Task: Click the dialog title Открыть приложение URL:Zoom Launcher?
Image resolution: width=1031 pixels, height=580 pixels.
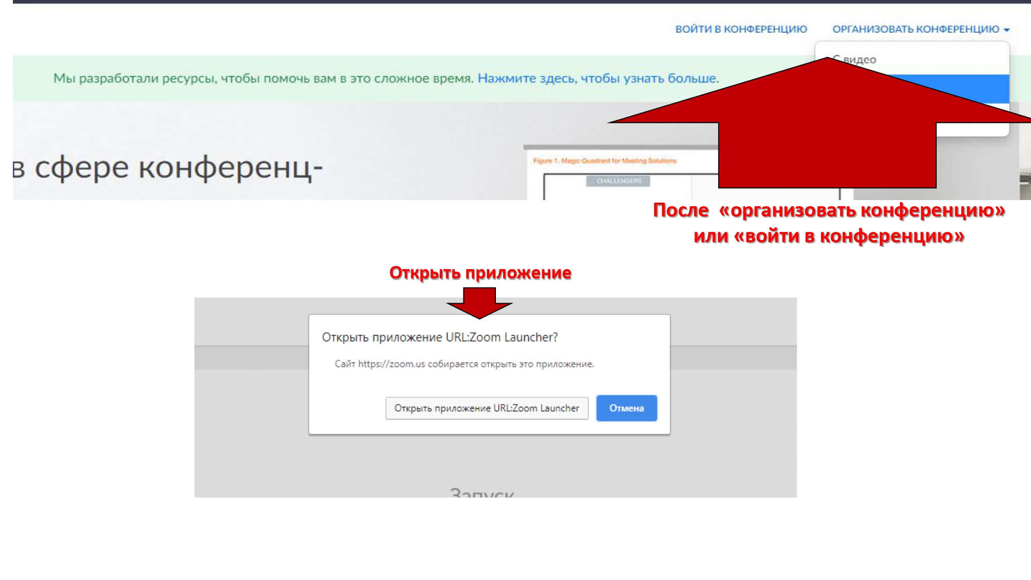Action: coord(439,337)
